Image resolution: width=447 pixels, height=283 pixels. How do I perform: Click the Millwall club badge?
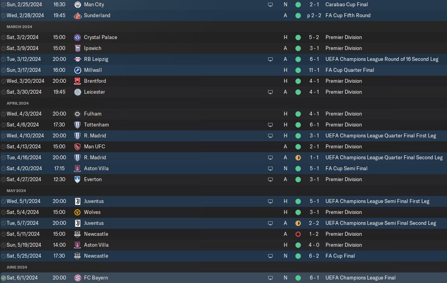(77, 70)
